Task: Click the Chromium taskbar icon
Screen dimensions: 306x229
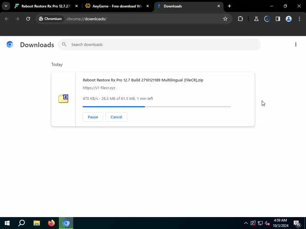Action: [x=66, y=223]
